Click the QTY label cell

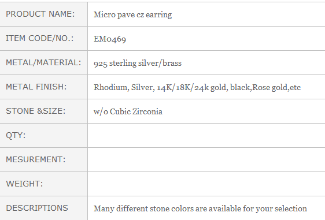click(x=43, y=135)
